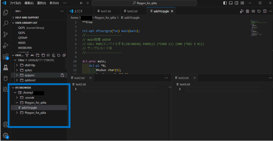Split the add10.rpgle editor right
The width and height of the screenshot is (273, 141).
pos(265,11)
